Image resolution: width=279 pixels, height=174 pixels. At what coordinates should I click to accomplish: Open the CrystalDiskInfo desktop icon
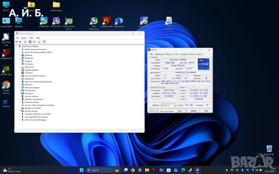click(x=144, y=21)
